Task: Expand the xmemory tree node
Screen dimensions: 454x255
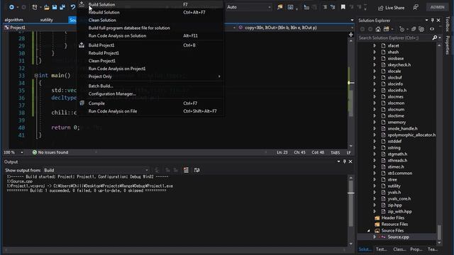Action: click(x=375, y=123)
